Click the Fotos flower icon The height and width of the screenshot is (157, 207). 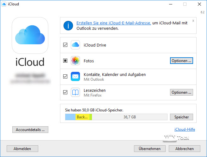pyautogui.click(x=75, y=60)
